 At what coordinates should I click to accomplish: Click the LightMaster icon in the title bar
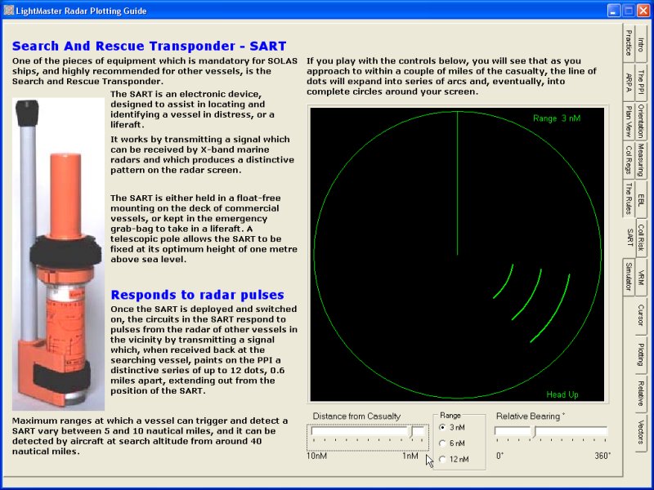8,10
